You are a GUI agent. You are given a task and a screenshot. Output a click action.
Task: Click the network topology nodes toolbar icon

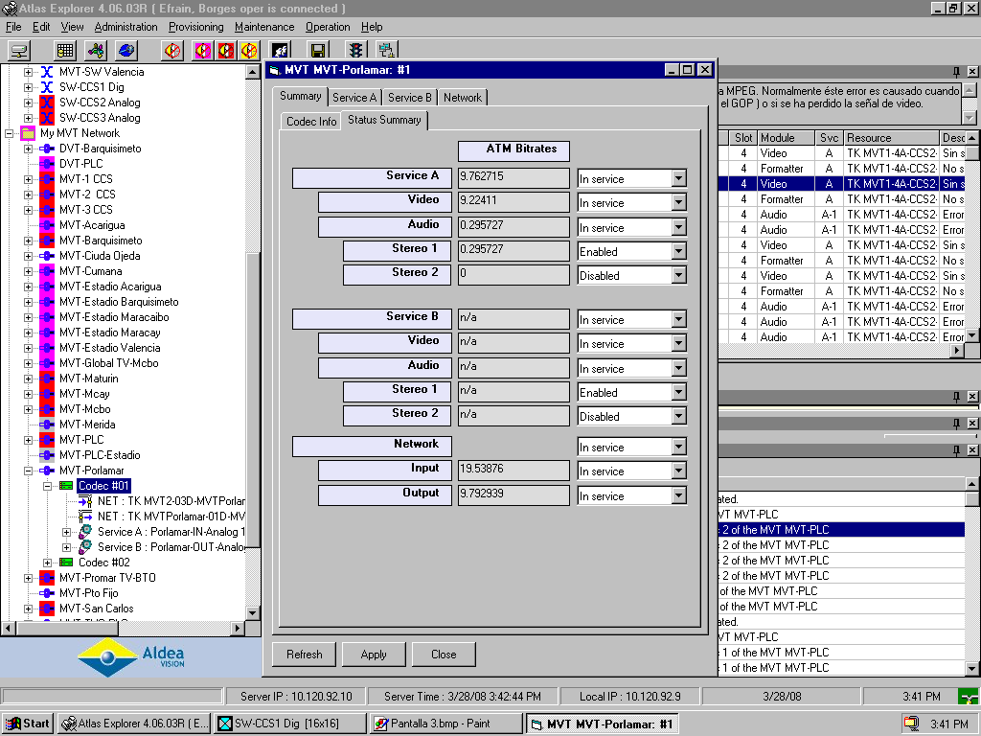pos(96,51)
